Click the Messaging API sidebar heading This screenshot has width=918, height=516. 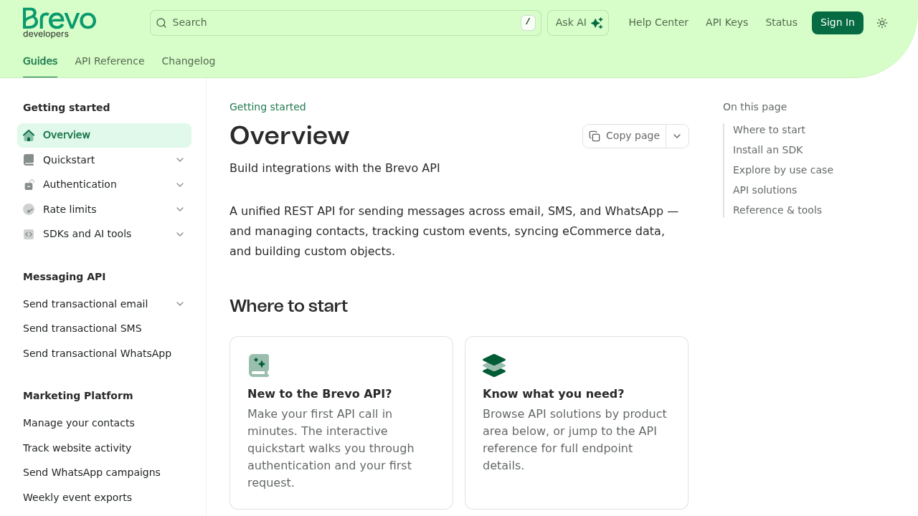click(x=64, y=277)
